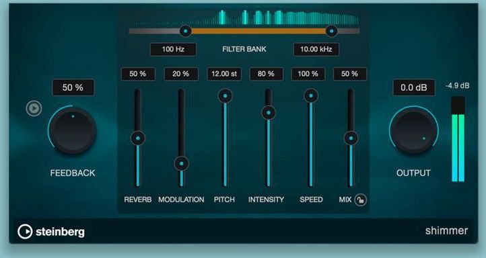Viewport: 486px width, 258px height.
Task: Click the Speed slider handle
Action: 311,96
